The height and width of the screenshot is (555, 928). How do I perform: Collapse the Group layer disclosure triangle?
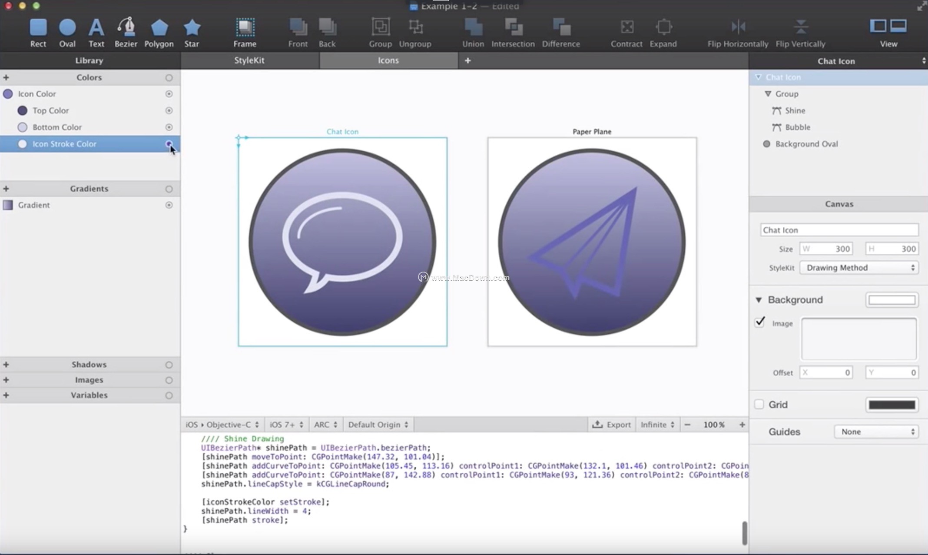coord(768,94)
